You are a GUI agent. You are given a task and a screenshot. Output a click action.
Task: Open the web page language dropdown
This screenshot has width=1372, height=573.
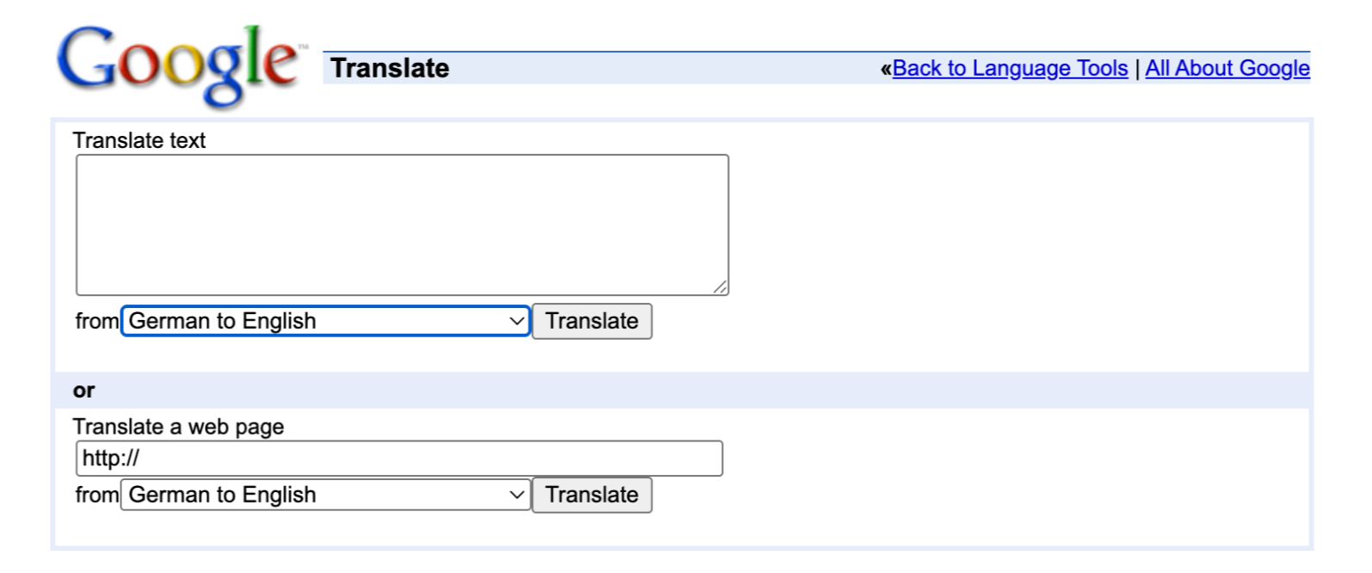click(x=324, y=495)
